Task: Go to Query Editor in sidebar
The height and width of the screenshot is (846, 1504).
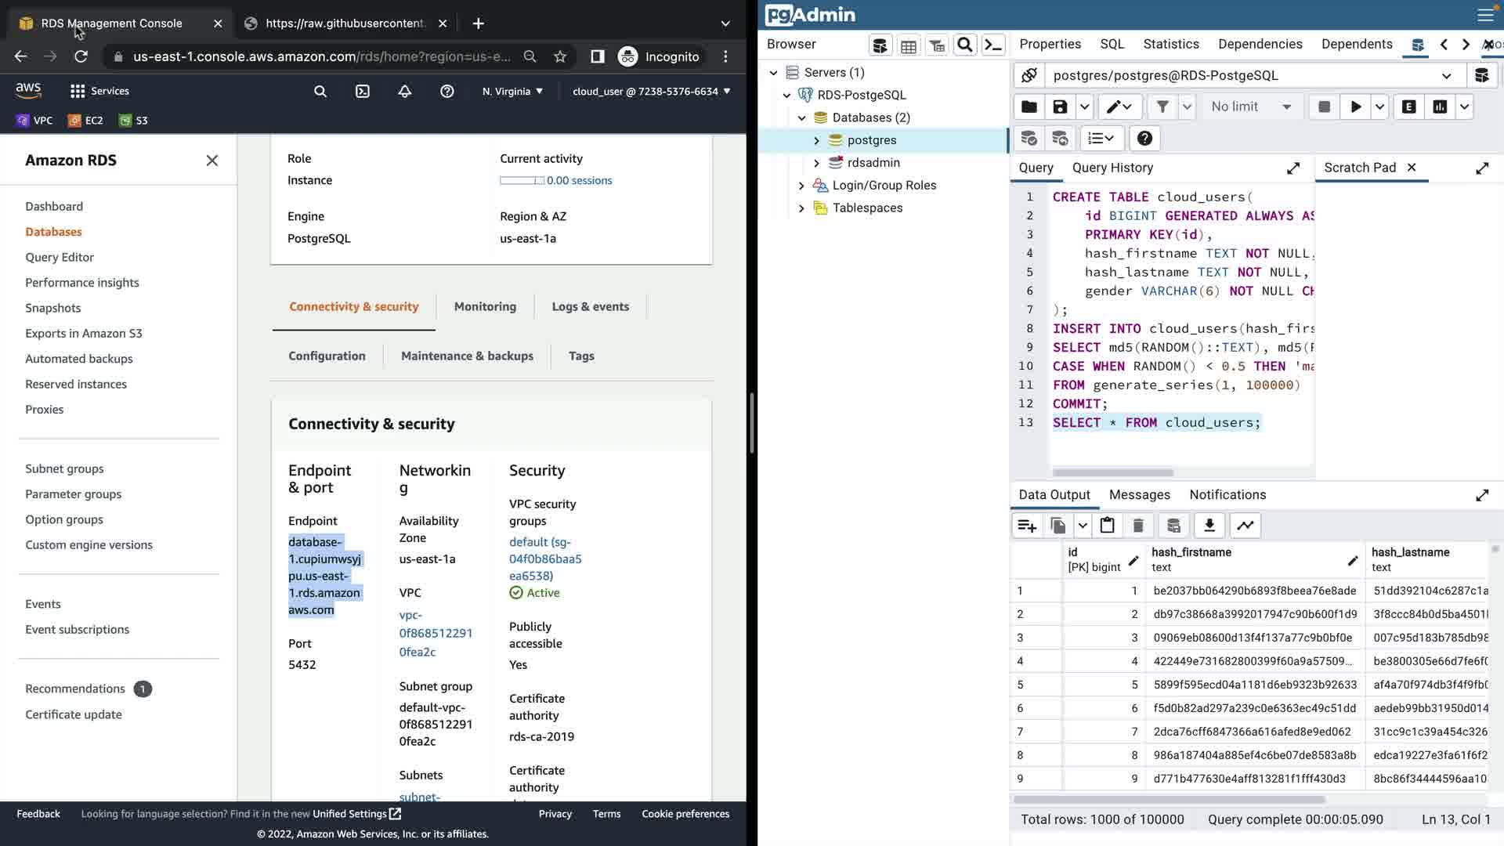Action: coord(60,258)
